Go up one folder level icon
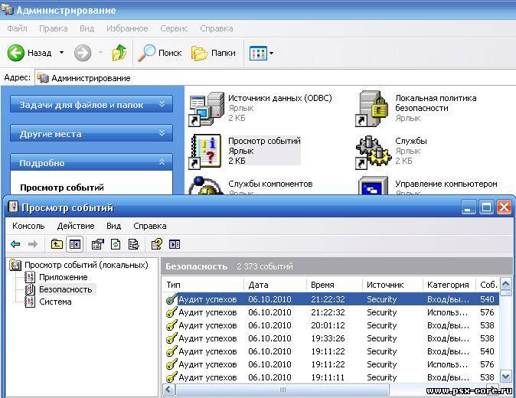The width and height of the screenshot is (516, 398). coord(119,53)
